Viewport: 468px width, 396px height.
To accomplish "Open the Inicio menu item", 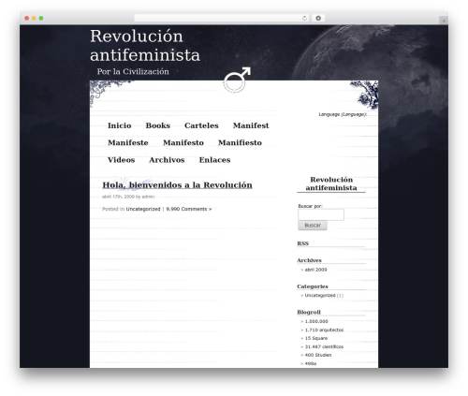I will point(120,125).
